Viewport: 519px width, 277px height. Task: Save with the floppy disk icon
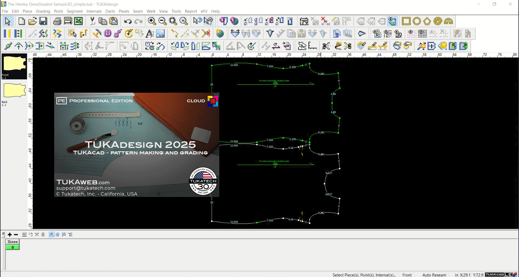coord(43,21)
